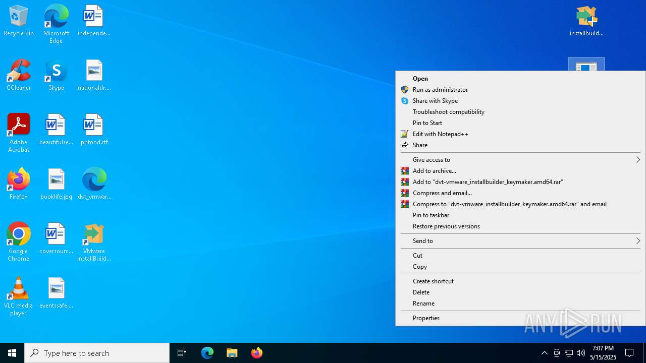Select the booklife.jpg image file

pos(56,185)
